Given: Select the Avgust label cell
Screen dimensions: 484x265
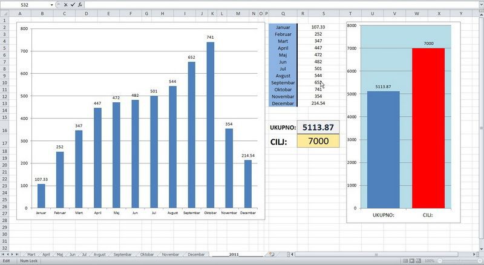Looking at the screenshot, I should (283, 76).
